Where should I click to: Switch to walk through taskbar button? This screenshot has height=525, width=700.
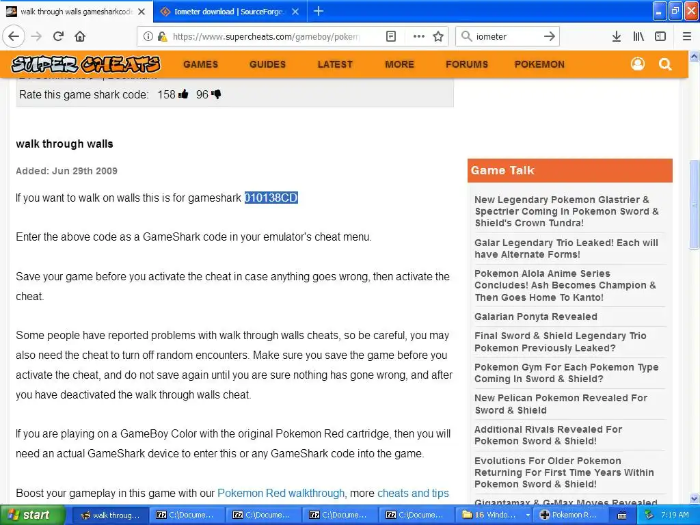(x=110, y=515)
